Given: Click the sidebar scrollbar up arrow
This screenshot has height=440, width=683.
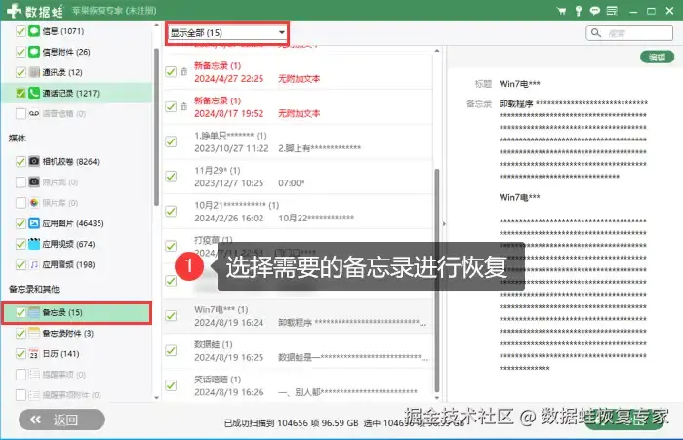Looking at the screenshot, I should pyautogui.click(x=156, y=26).
